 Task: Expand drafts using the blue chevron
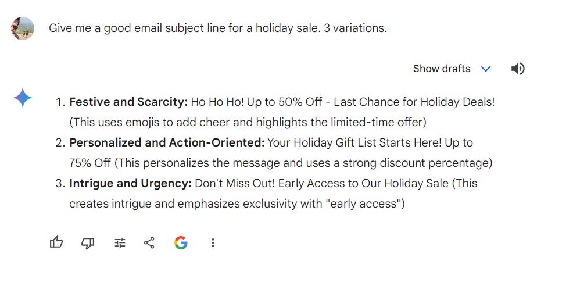486,69
